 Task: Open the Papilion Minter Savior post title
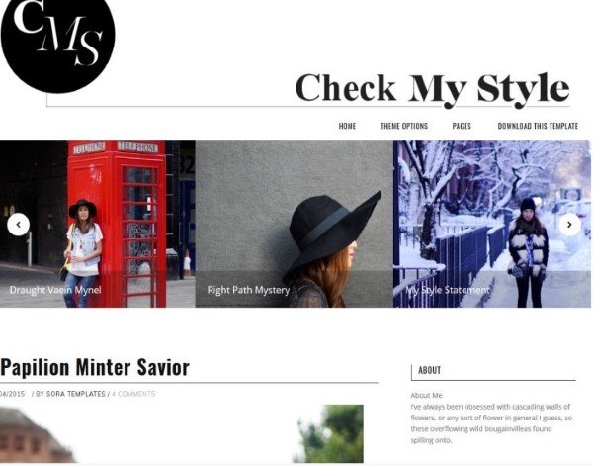tap(95, 367)
